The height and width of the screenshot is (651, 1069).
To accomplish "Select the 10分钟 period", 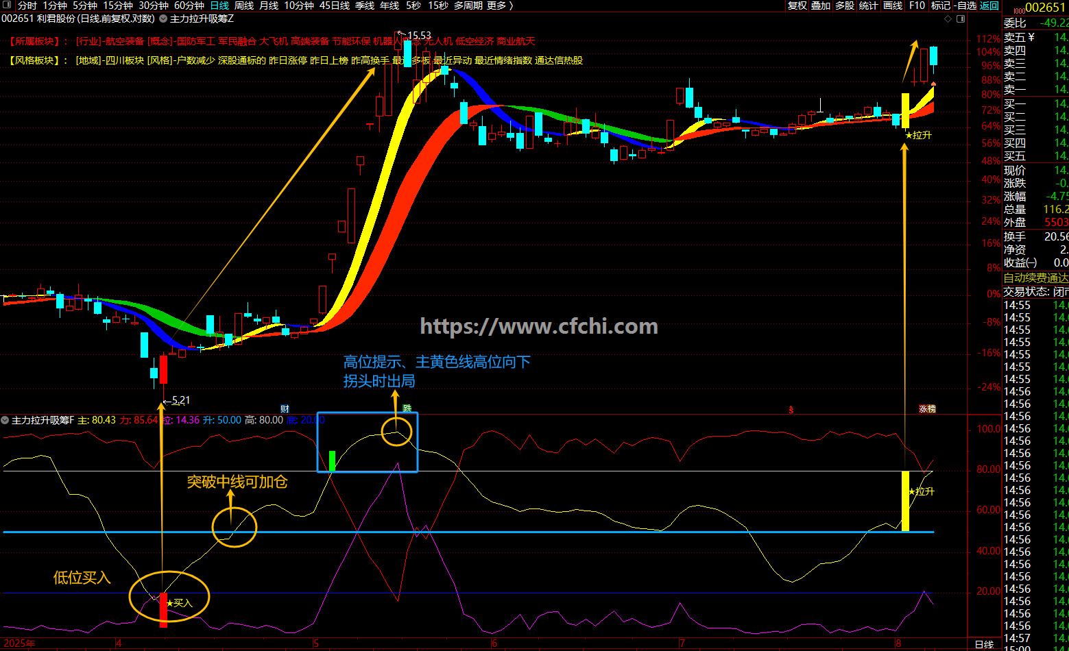I will pyautogui.click(x=299, y=5).
